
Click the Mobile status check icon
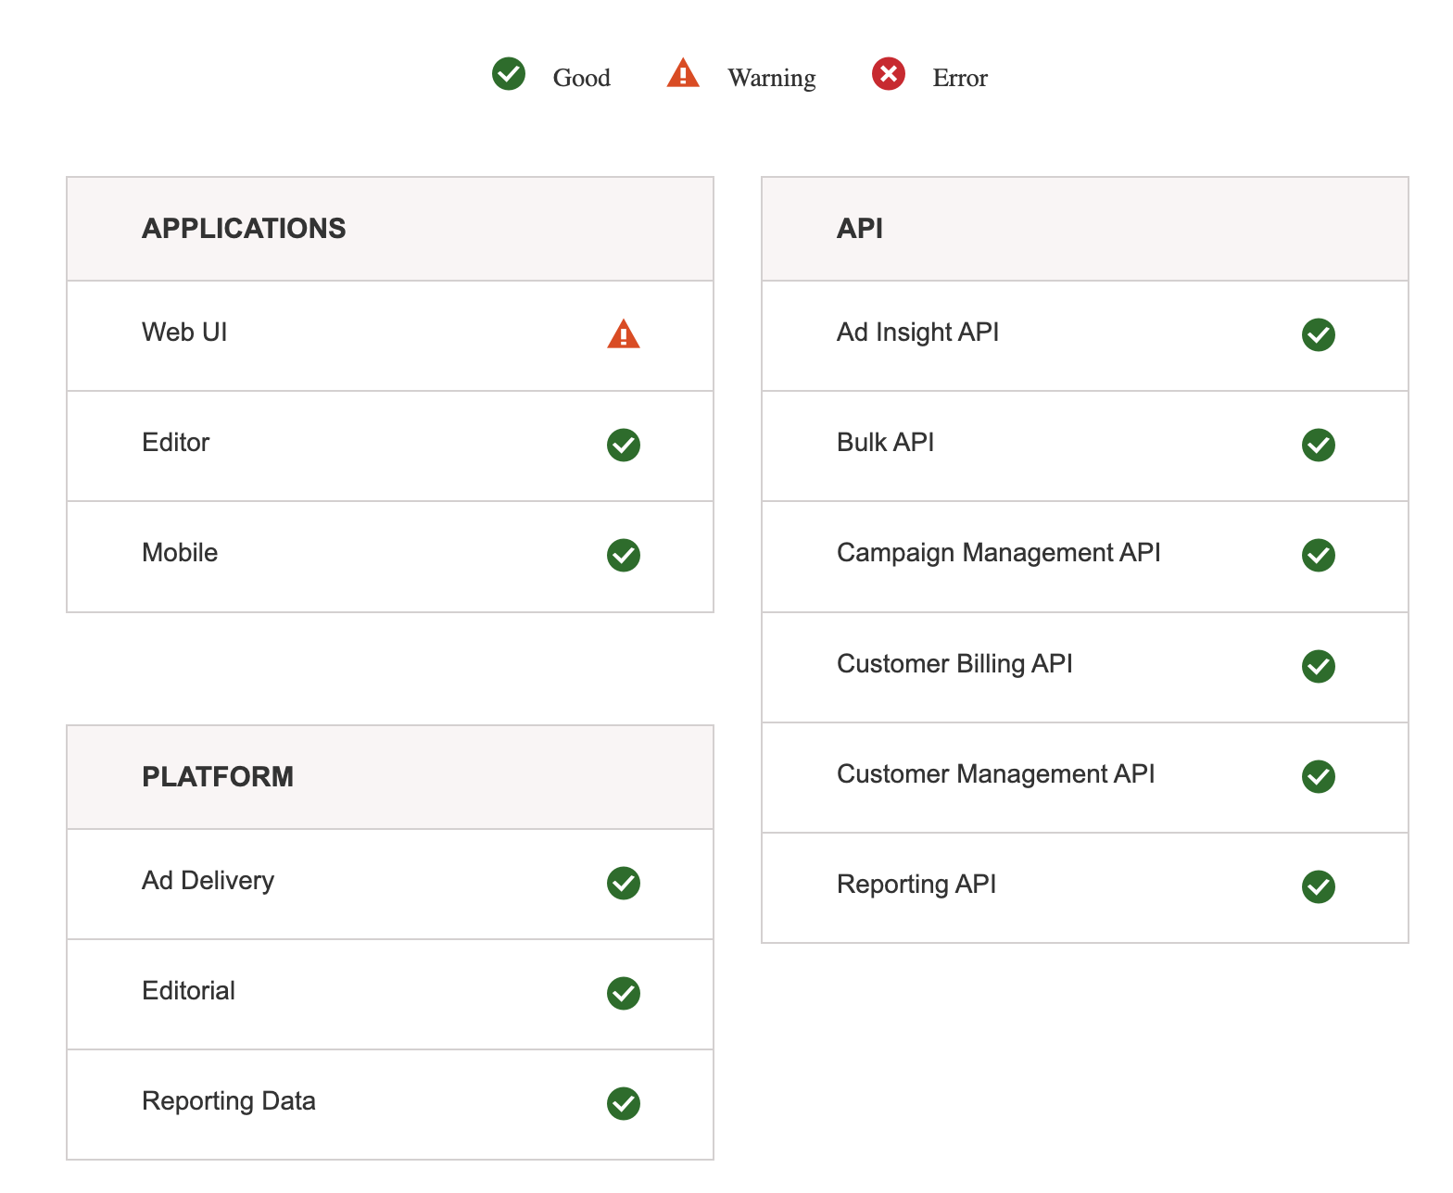(624, 555)
